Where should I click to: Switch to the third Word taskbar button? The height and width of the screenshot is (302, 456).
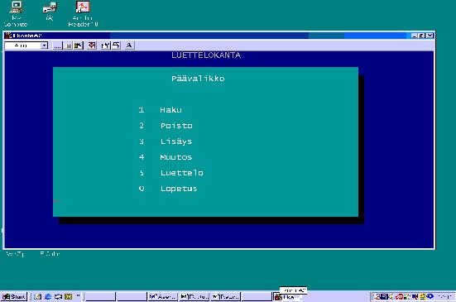(225, 296)
